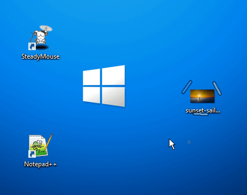
Task: Select the sunset-sail image file thumbnail
Action: (x=202, y=96)
